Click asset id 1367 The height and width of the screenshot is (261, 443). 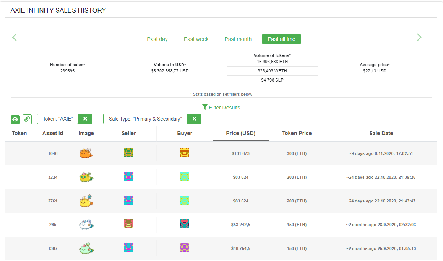pyautogui.click(x=52, y=248)
